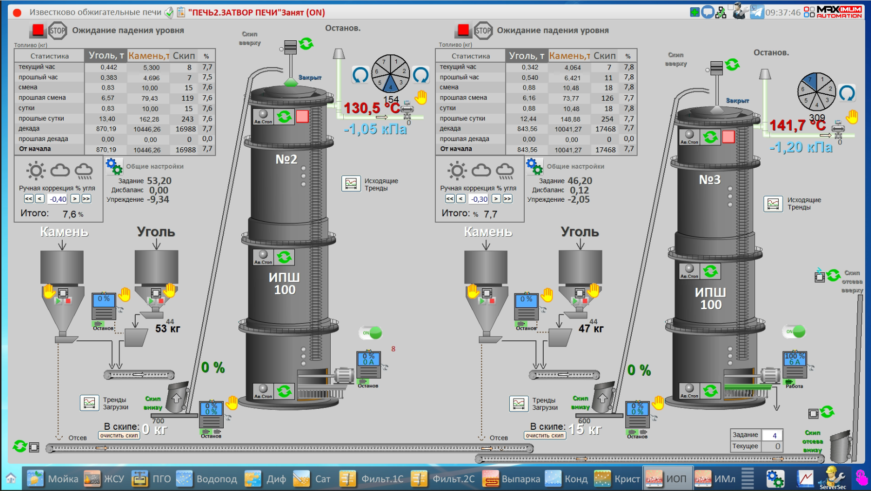Toggle the green ON switch beside kiln №2
871x491 pixels.
click(x=371, y=333)
